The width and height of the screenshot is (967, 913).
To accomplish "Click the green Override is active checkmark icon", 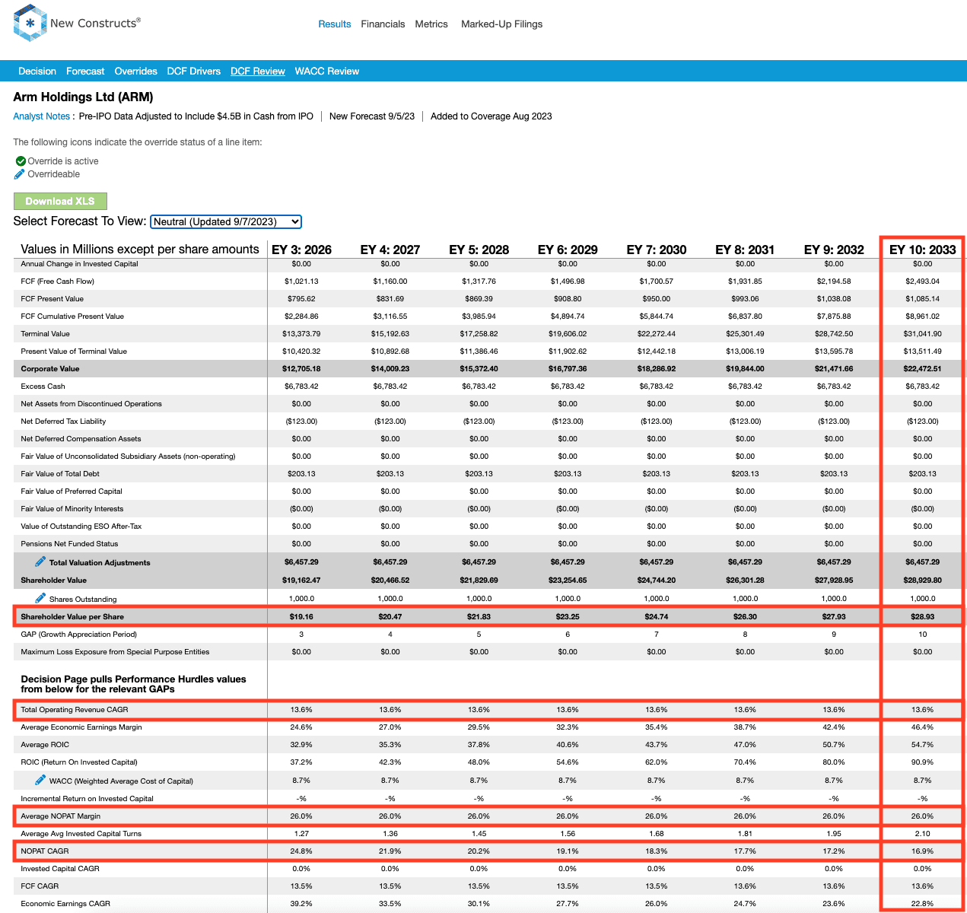I will coord(21,161).
